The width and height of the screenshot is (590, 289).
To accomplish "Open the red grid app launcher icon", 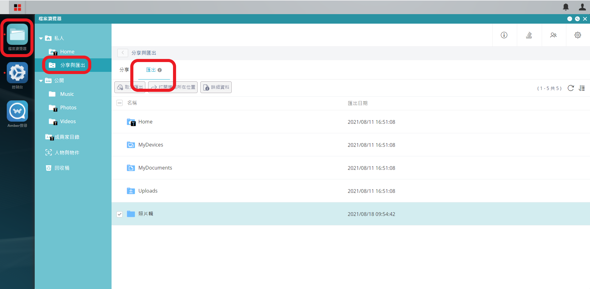I will (18, 7).
